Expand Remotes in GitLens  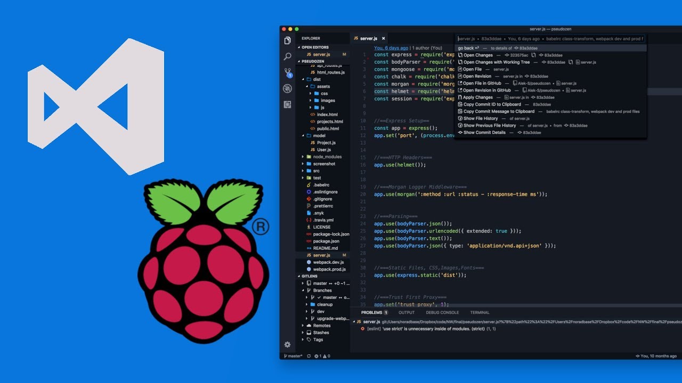[x=322, y=326]
